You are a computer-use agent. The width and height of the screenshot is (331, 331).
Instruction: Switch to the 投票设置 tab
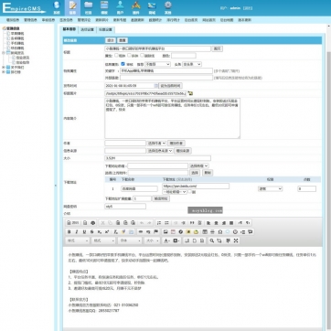105,29
